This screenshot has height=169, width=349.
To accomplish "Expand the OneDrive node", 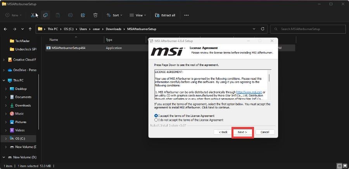I will 4,70.
